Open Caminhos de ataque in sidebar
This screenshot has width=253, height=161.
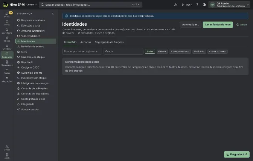pos(36,57)
